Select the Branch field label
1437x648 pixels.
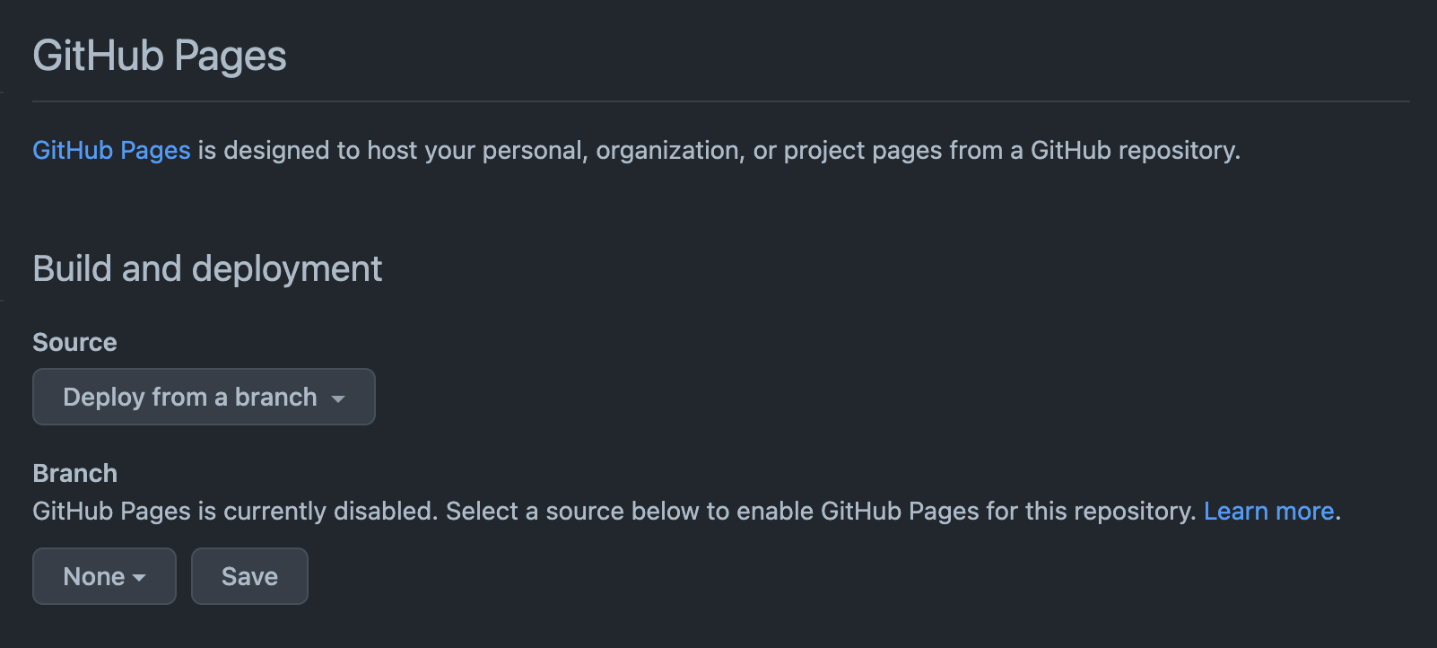(74, 473)
